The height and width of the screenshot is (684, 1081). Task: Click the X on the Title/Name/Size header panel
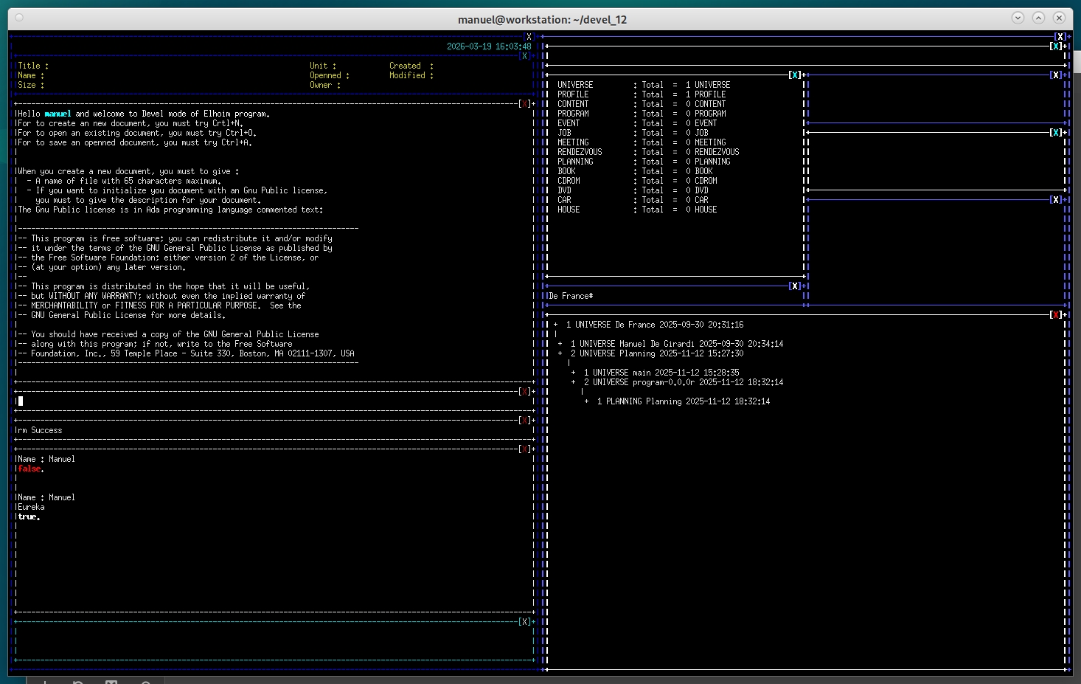[525, 56]
